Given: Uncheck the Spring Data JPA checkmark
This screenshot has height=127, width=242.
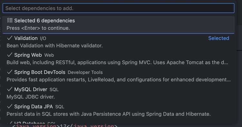Looking at the screenshot, I should (x=10, y=106).
